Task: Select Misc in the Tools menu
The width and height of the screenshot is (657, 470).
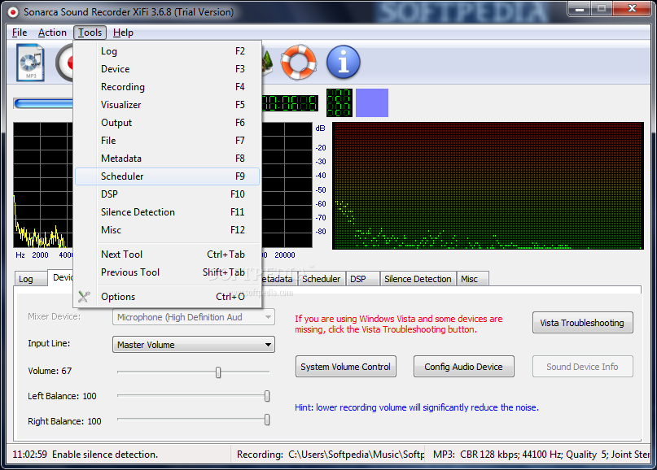Action: (x=167, y=230)
